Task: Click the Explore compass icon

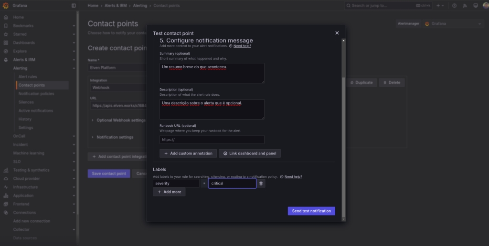Action: [x=6, y=51]
